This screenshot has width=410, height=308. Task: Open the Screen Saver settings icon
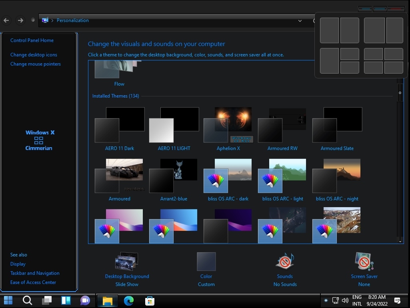click(364, 262)
